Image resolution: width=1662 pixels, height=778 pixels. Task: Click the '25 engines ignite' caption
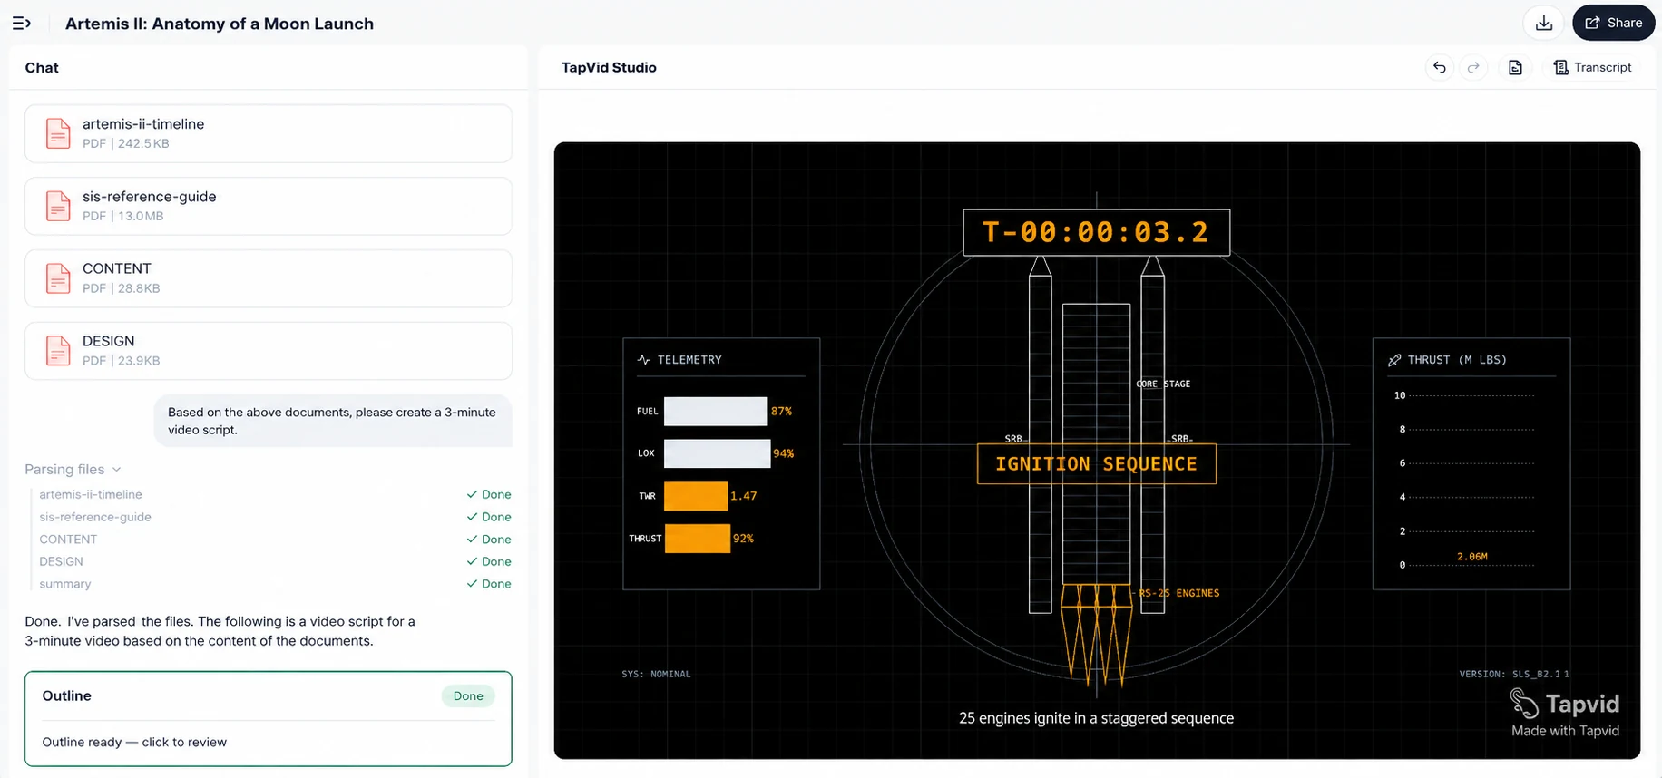1096,718
